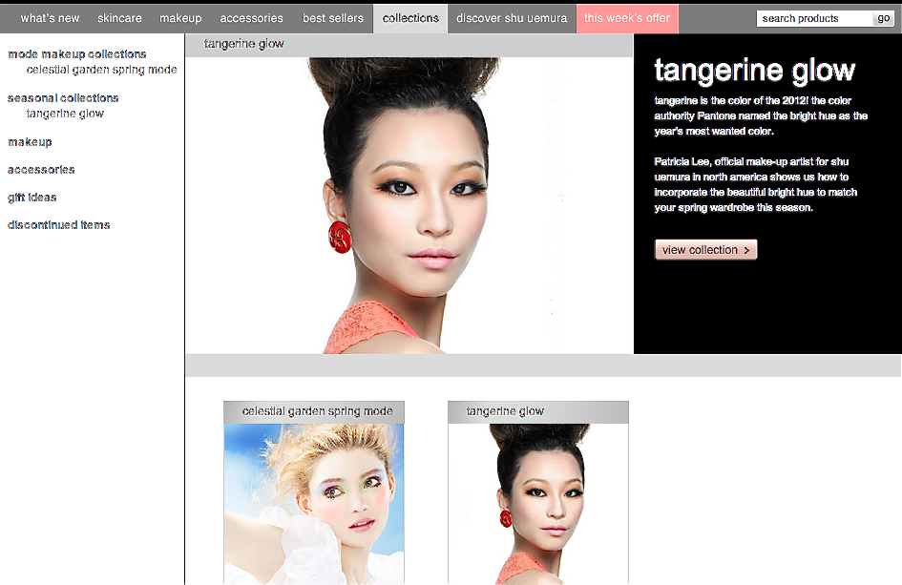Click the small tangerine glow thumbnail image
902x585 pixels.
pos(538,503)
